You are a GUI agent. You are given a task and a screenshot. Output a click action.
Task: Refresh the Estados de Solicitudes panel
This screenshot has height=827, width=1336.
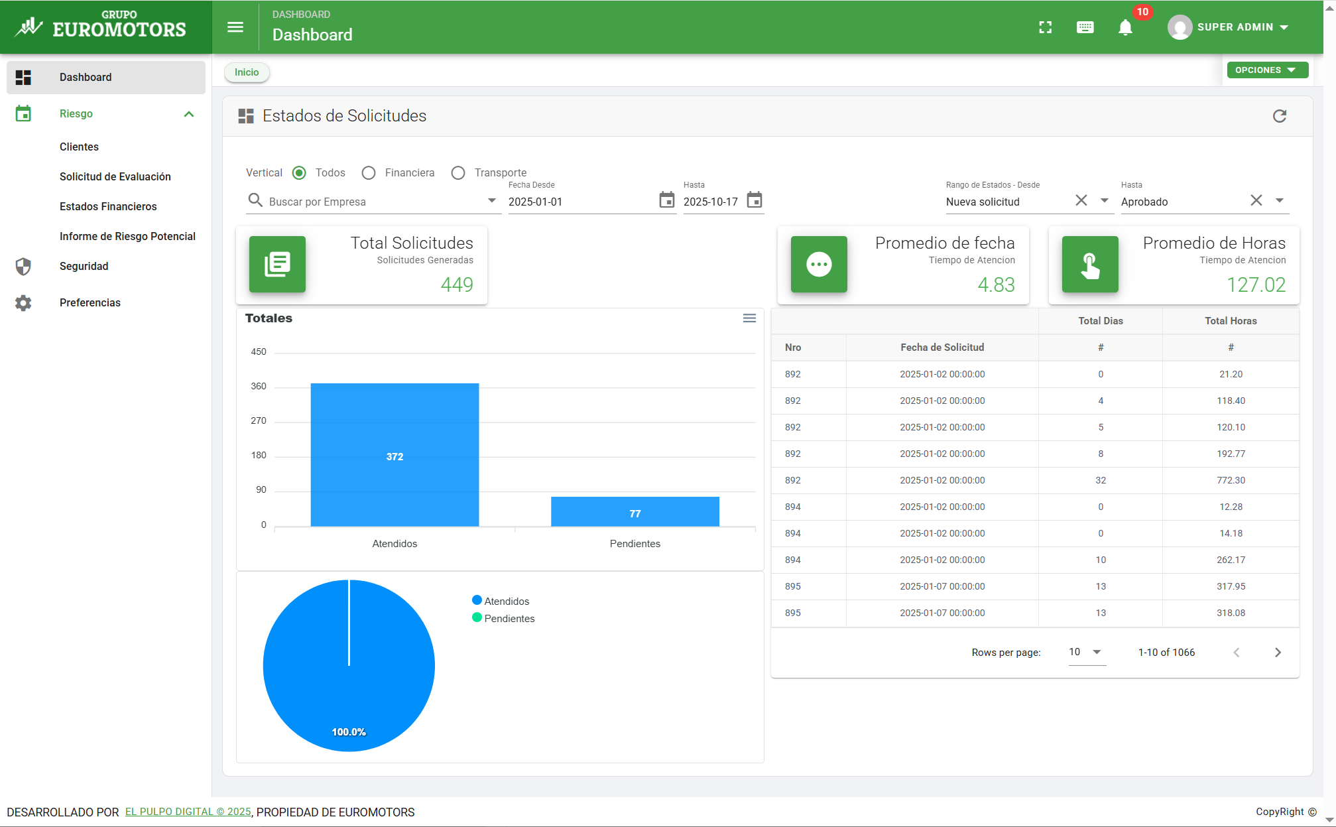tap(1280, 116)
